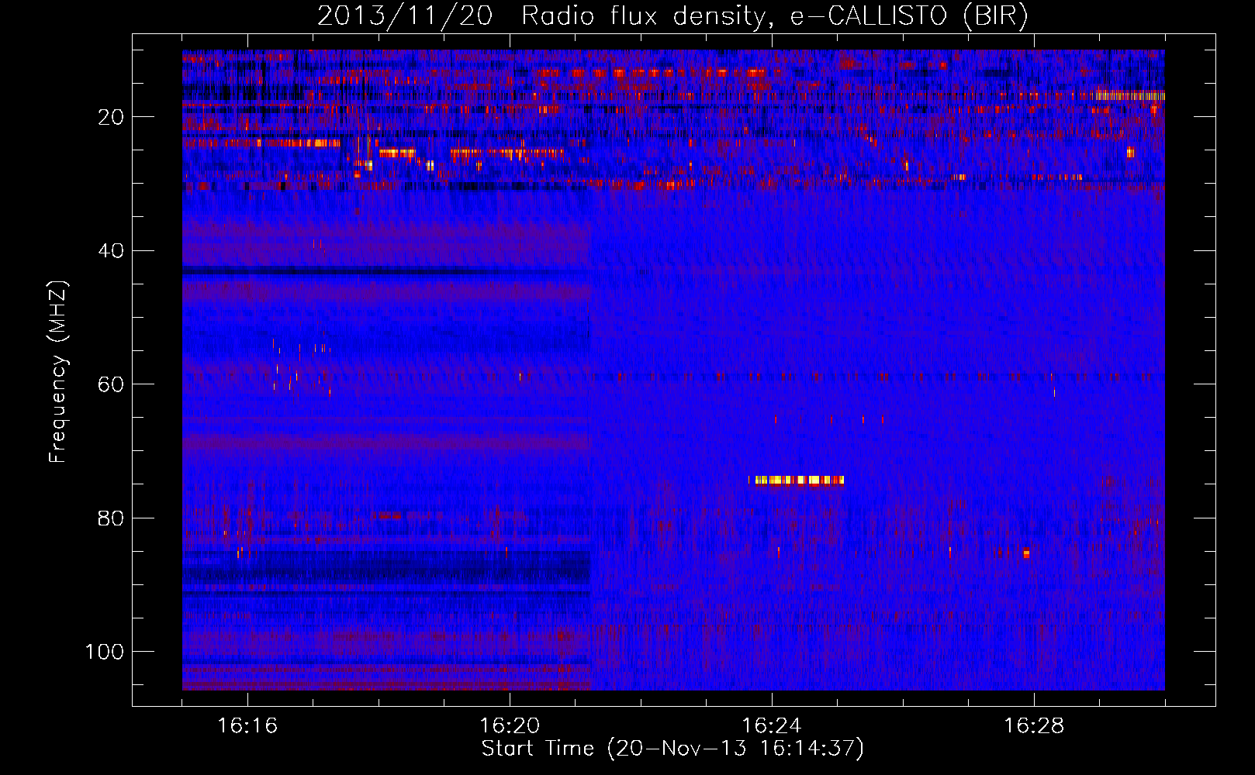Viewport: 1255px width, 775px height.
Task: Click the 16:24 time tick label
Action: pyautogui.click(x=772, y=726)
